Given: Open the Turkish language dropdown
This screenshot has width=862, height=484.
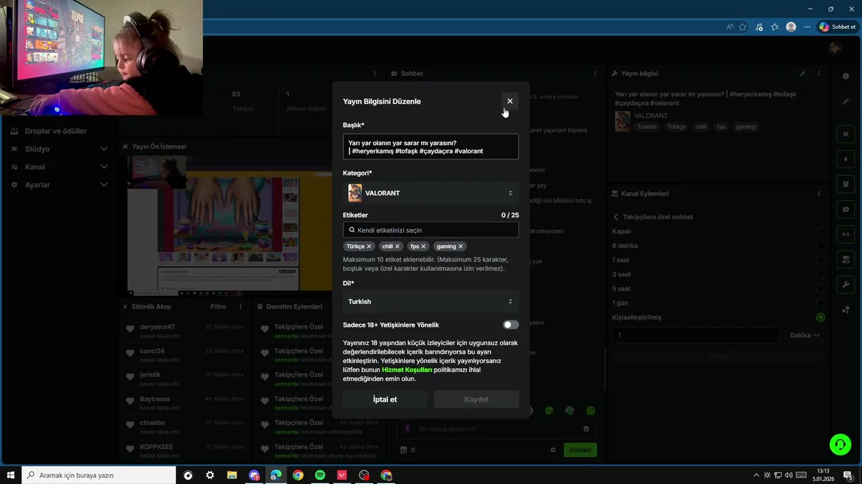Looking at the screenshot, I should point(430,302).
